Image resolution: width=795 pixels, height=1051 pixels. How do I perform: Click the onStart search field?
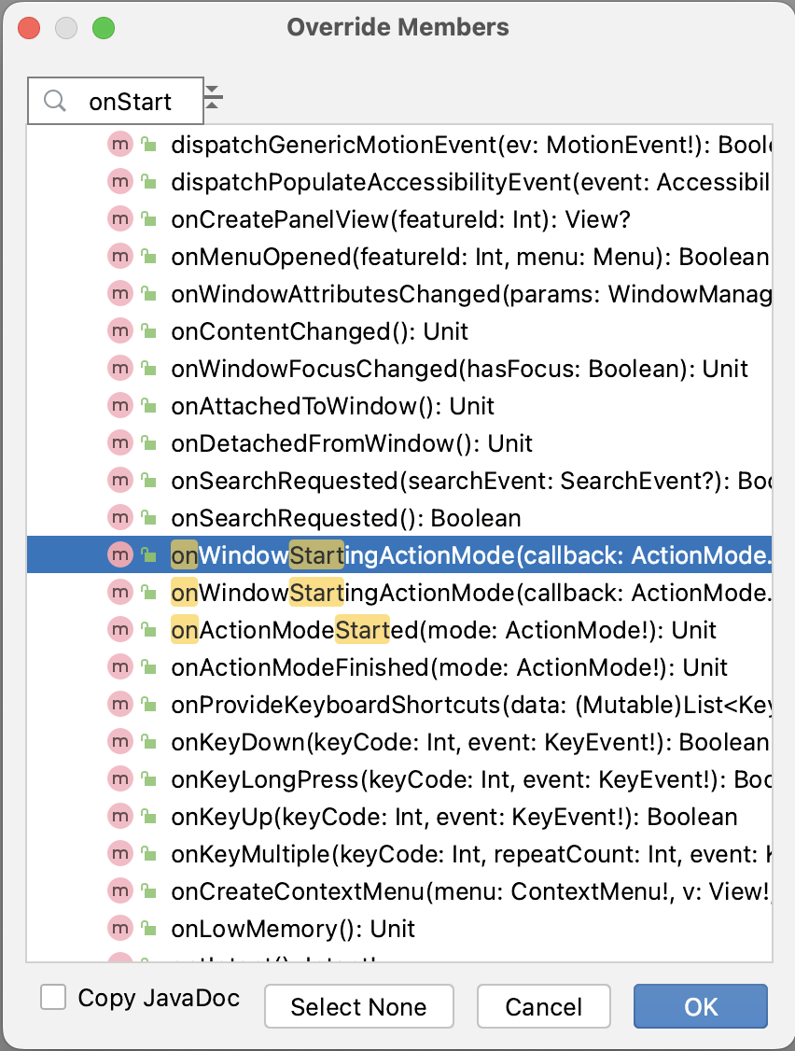[x=131, y=102]
